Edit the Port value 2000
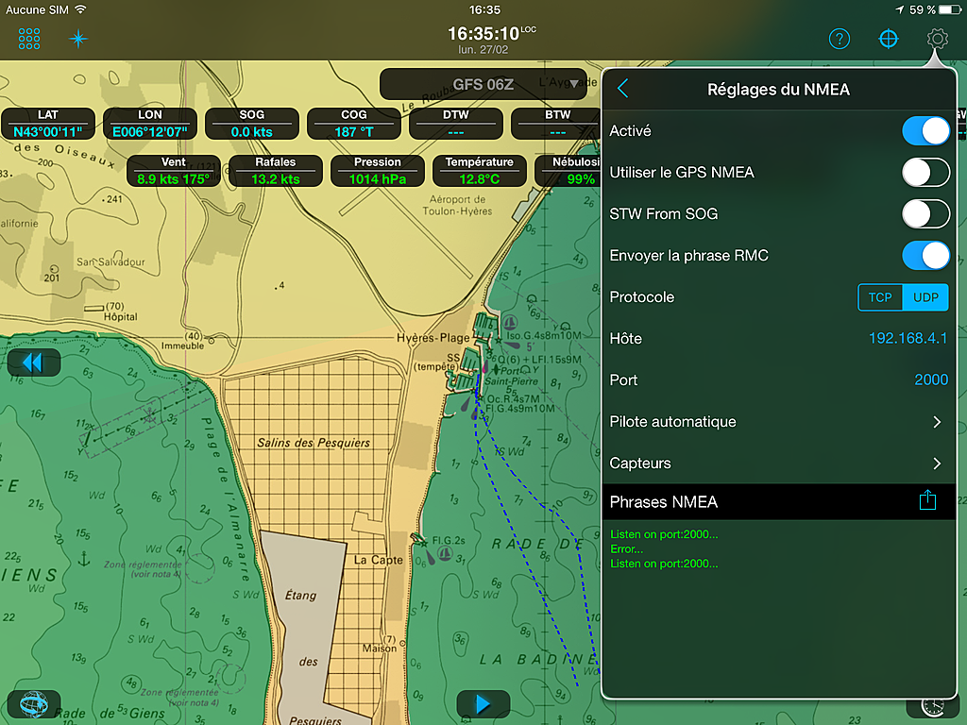967x725 pixels. point(930,379)
